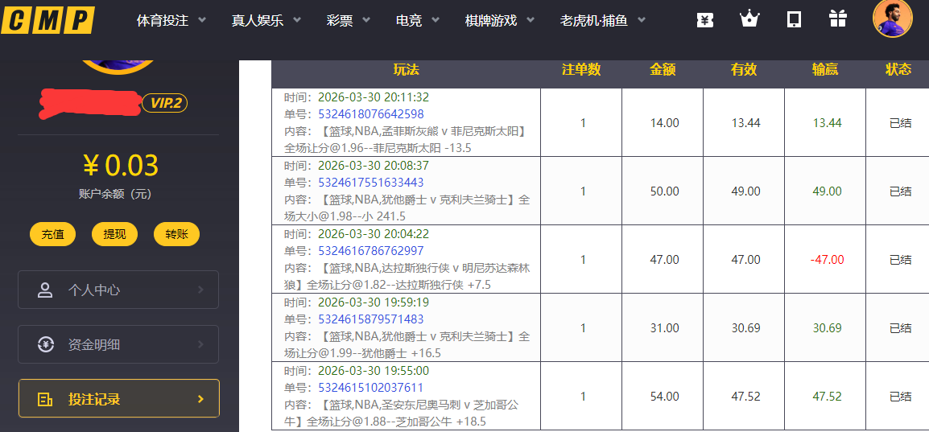Open order number 5324615102037611

371,388
